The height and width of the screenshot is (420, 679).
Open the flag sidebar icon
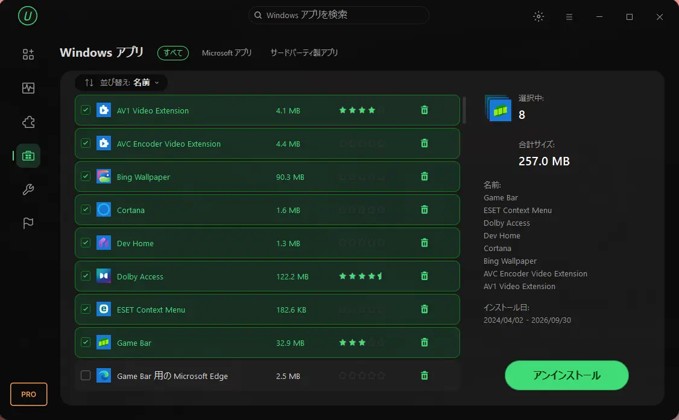[28, 223]
